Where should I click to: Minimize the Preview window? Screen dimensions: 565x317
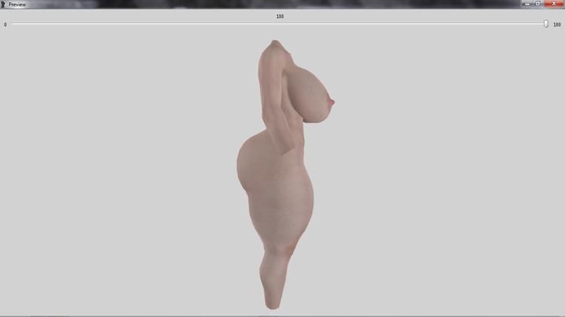527,4
